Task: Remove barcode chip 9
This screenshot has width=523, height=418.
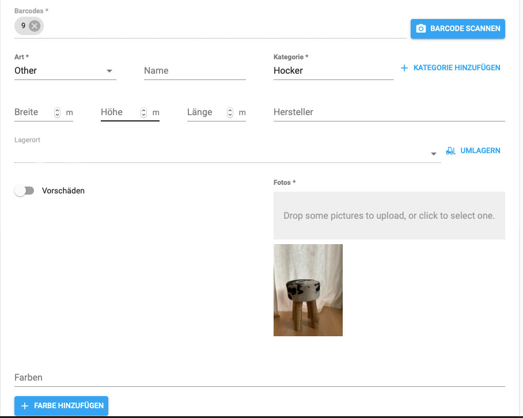Action: click(35, 26)
